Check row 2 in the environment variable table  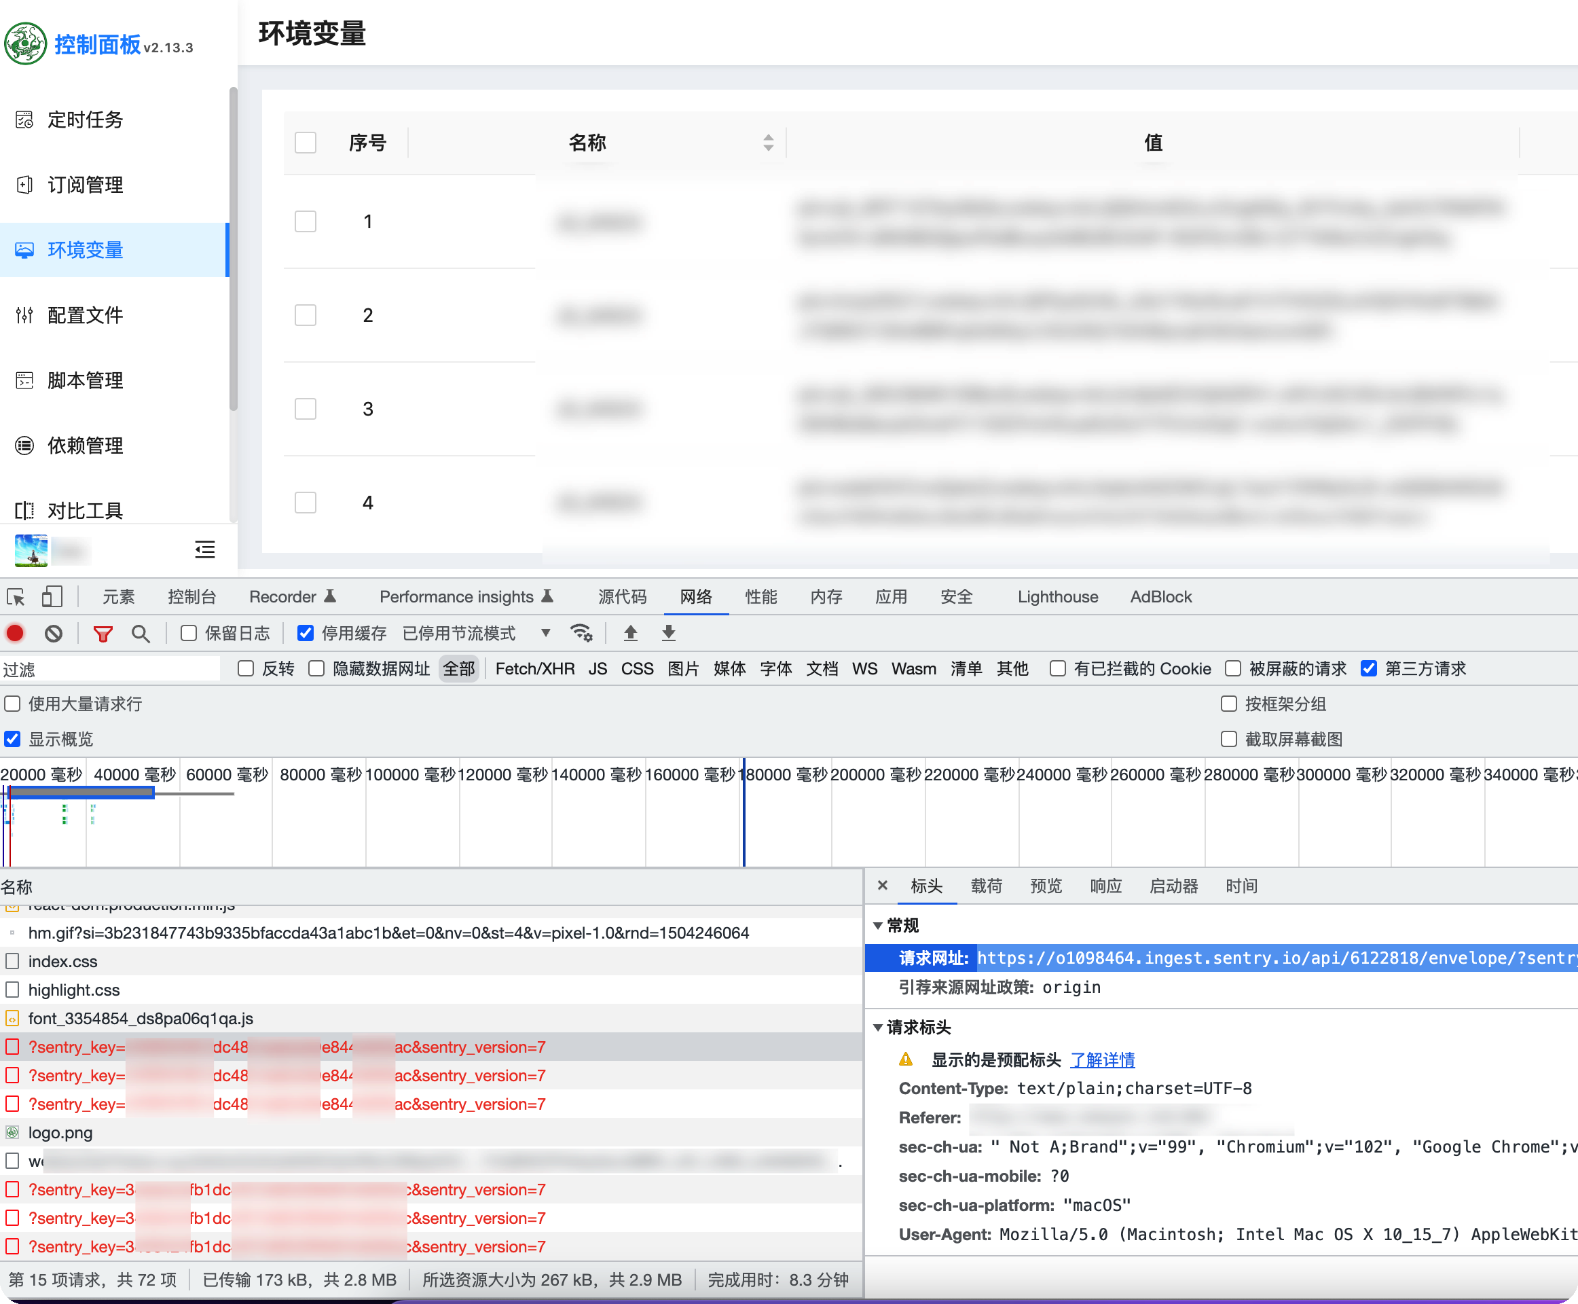point(305,314)
